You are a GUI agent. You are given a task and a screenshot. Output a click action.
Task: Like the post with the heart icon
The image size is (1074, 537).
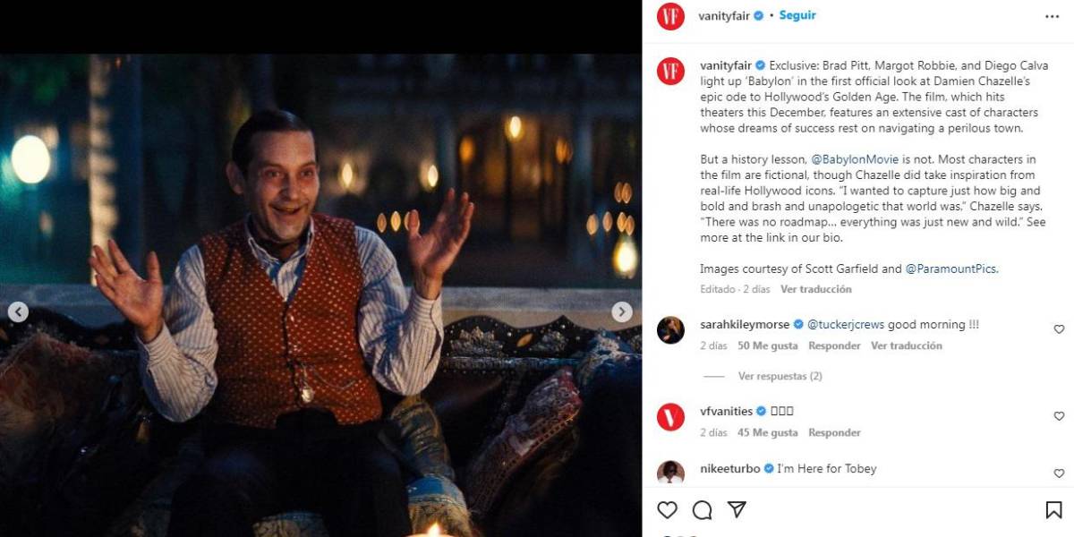[x=668, y=510]
